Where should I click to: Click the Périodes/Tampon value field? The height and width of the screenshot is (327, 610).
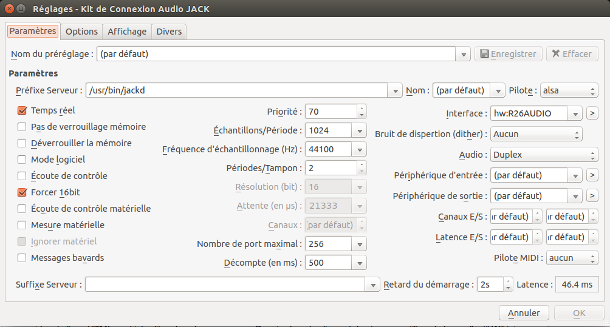pos(331,168)
